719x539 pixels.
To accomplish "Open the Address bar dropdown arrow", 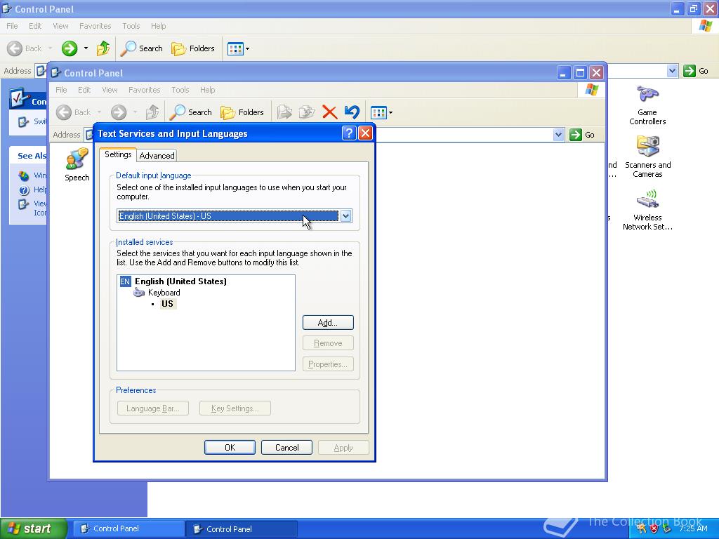I will click(560, 134).
